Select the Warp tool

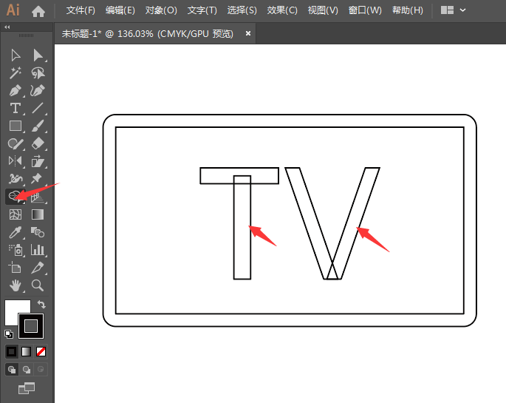(16, 178)
